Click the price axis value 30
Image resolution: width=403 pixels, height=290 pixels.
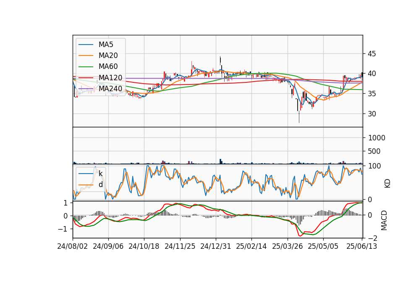[x=372, y=114]
